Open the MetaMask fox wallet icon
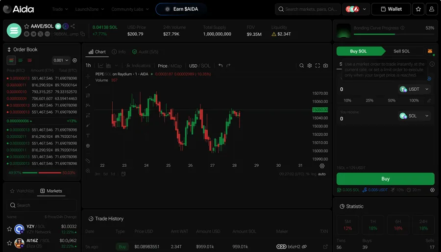Viewport: 441px width, 252px height. [x=430, y=51]
